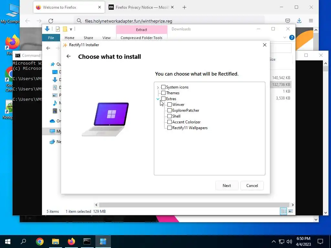Switch Explorer to details view
The image size is (331, 248).
point(283,211)
